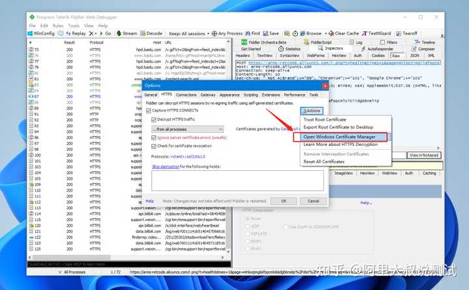Click the Clear Cache toolbar button
The height and width of the screenshot is (290, 469).
(344, 33)
